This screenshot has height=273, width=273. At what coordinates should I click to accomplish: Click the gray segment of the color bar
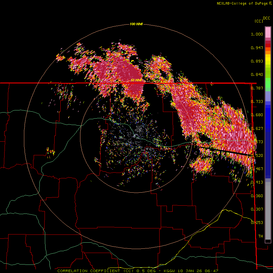pos(268,211)
